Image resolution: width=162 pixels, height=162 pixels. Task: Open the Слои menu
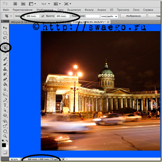60,10
